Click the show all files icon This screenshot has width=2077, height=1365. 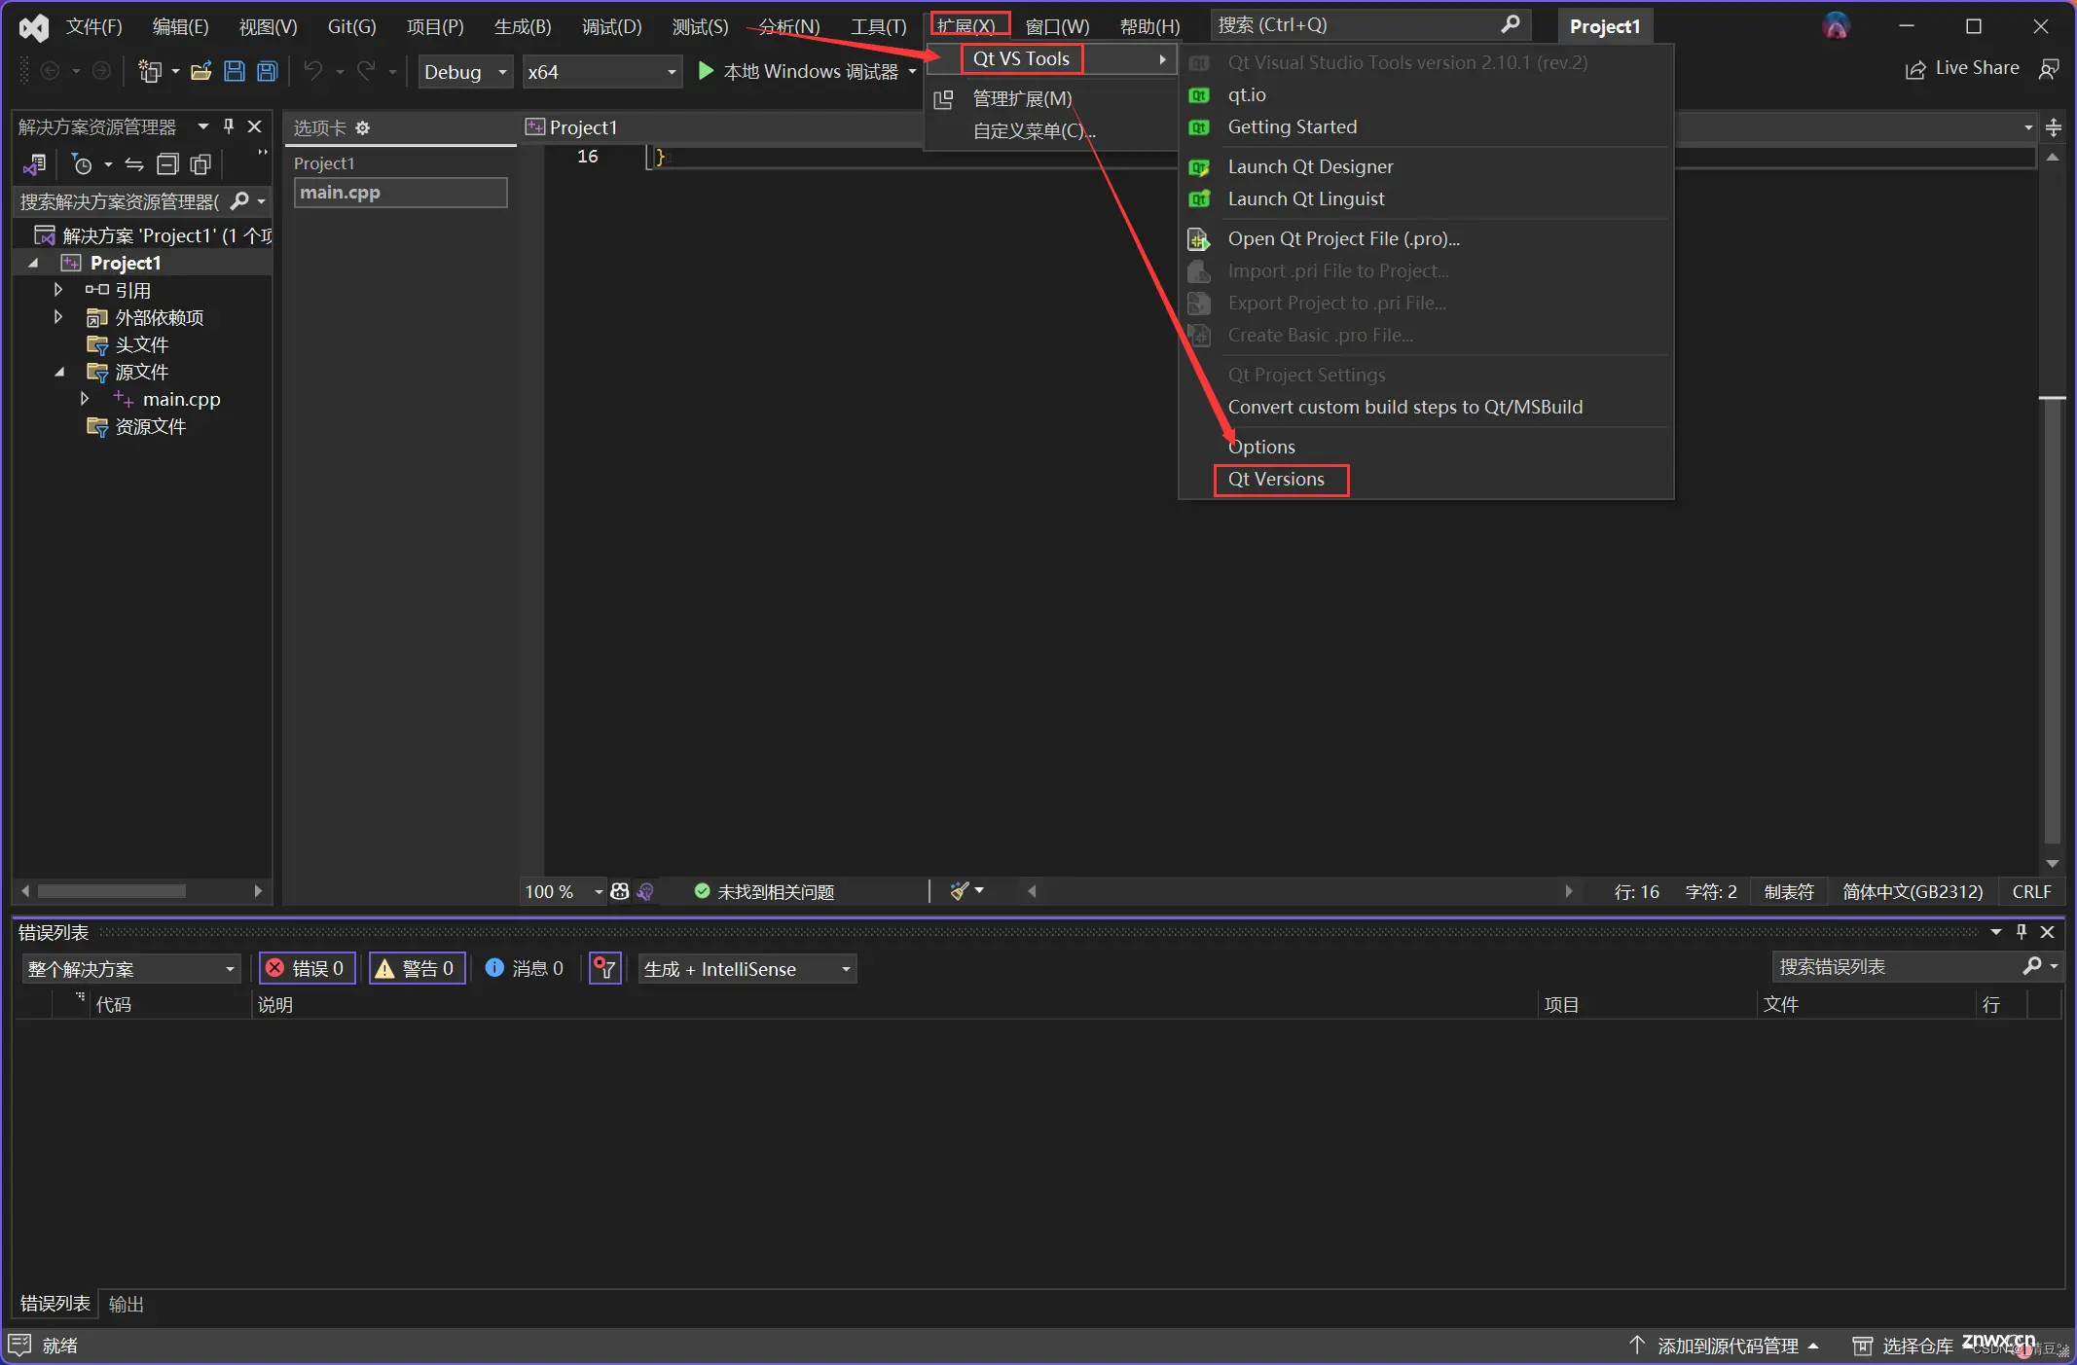[200, 164]
